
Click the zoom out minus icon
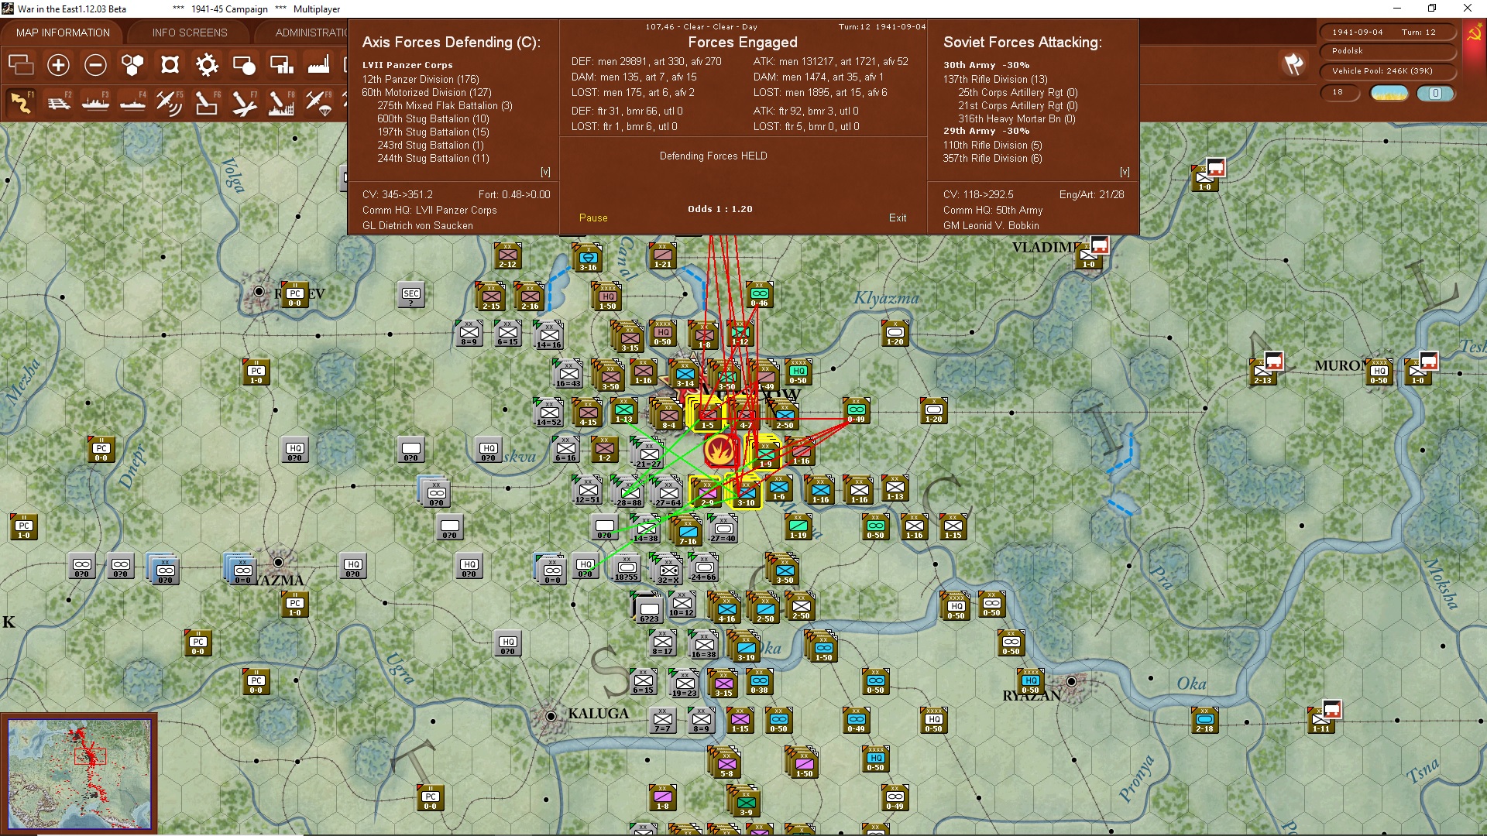(95, 65)
